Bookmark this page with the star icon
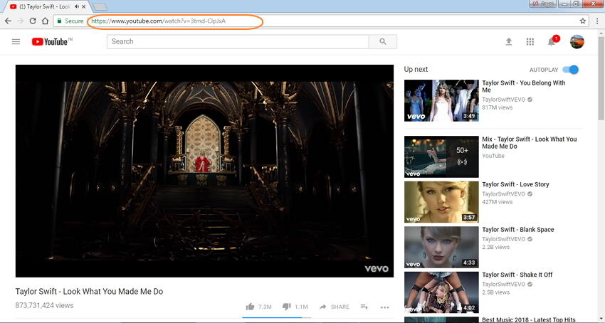Viewport: 605px width, 323px height. (x=583, y=21)
